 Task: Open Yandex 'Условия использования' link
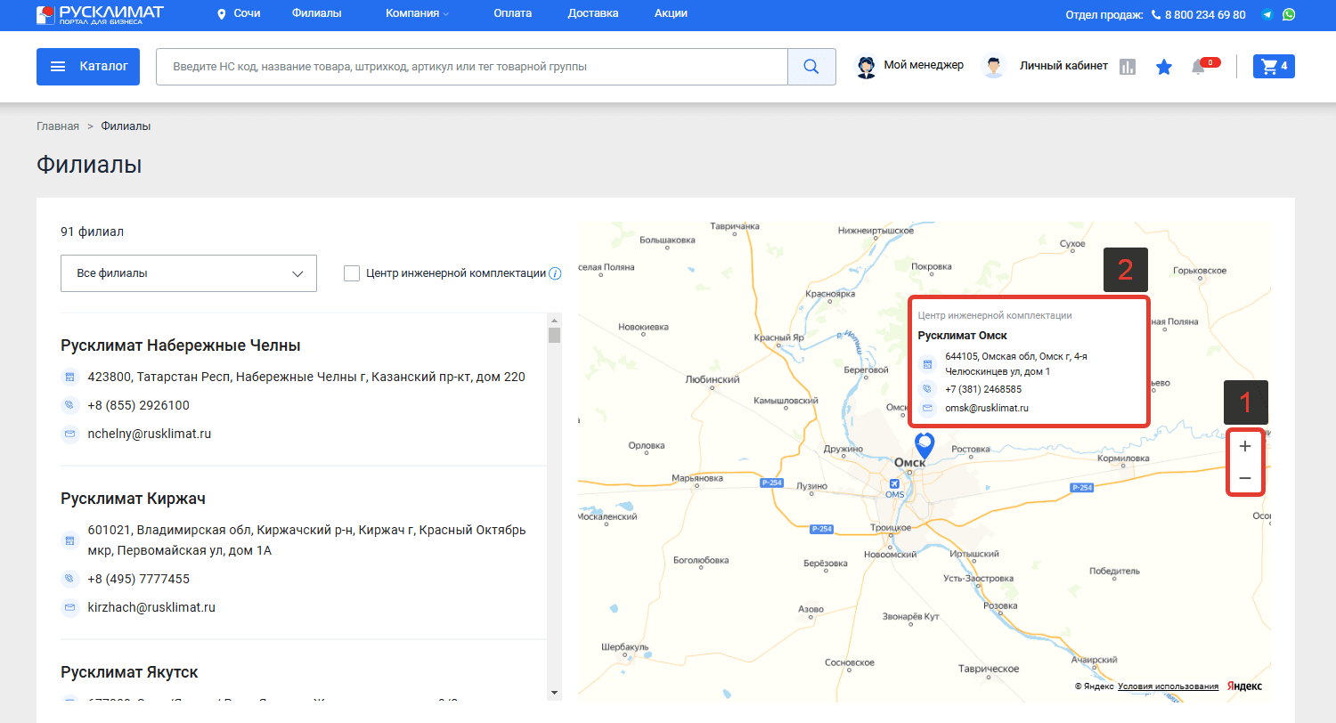[1168, 686]
